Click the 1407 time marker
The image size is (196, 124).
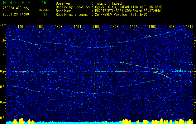point(133,26)
